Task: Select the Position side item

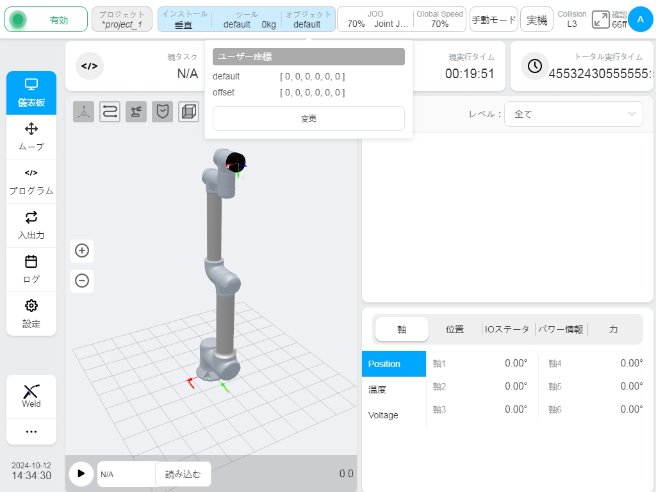Action: pos(394,364)
